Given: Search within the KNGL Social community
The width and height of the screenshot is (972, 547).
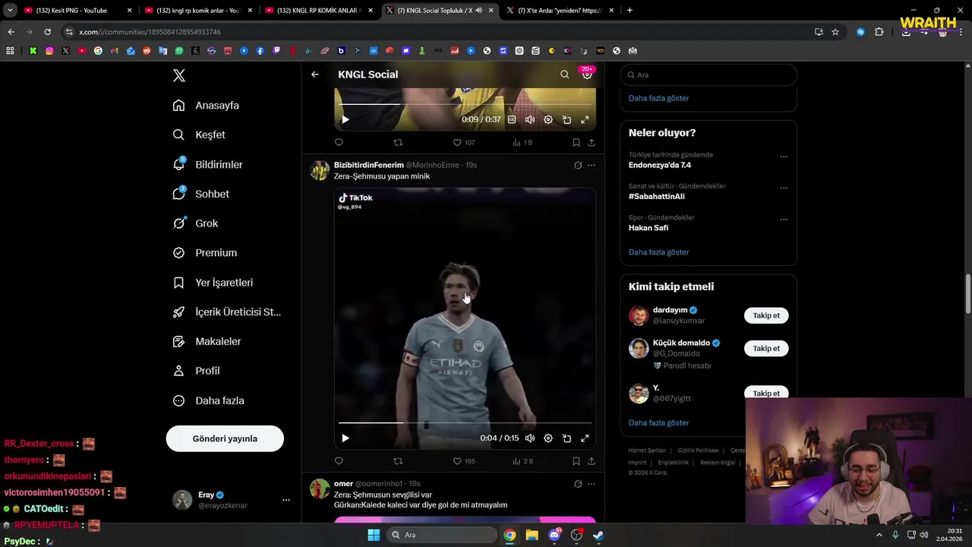Looking at the screenshot, I should coord(564,74).
